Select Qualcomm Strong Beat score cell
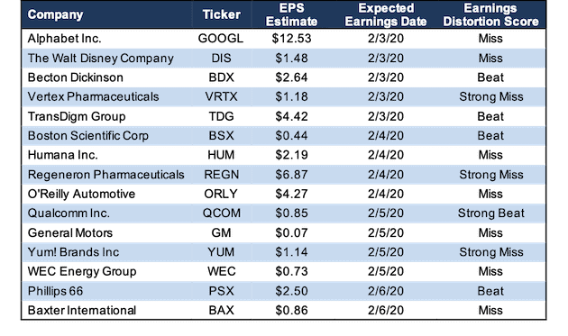The width and height of the screenshot is (568, 336). 490,213
